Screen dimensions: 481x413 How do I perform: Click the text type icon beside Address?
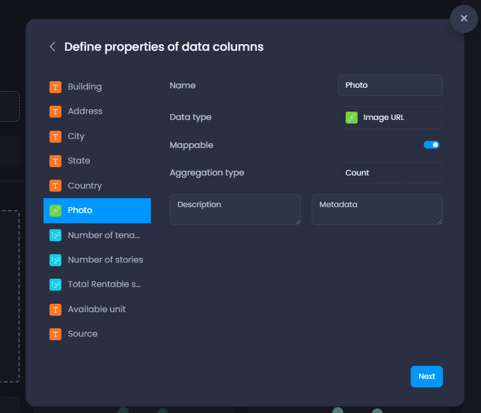55,112
